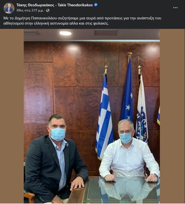The height and width of the screenshot is (204, 185).
Task: Click the right brown margin beside photo
Action: [172, 116]
